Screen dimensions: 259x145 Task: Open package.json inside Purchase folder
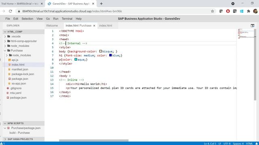point(20,79)
